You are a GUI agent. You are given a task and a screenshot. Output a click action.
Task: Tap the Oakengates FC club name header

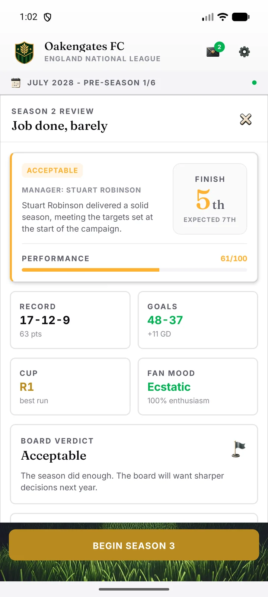pyautogui.click(x=84, y=46)
